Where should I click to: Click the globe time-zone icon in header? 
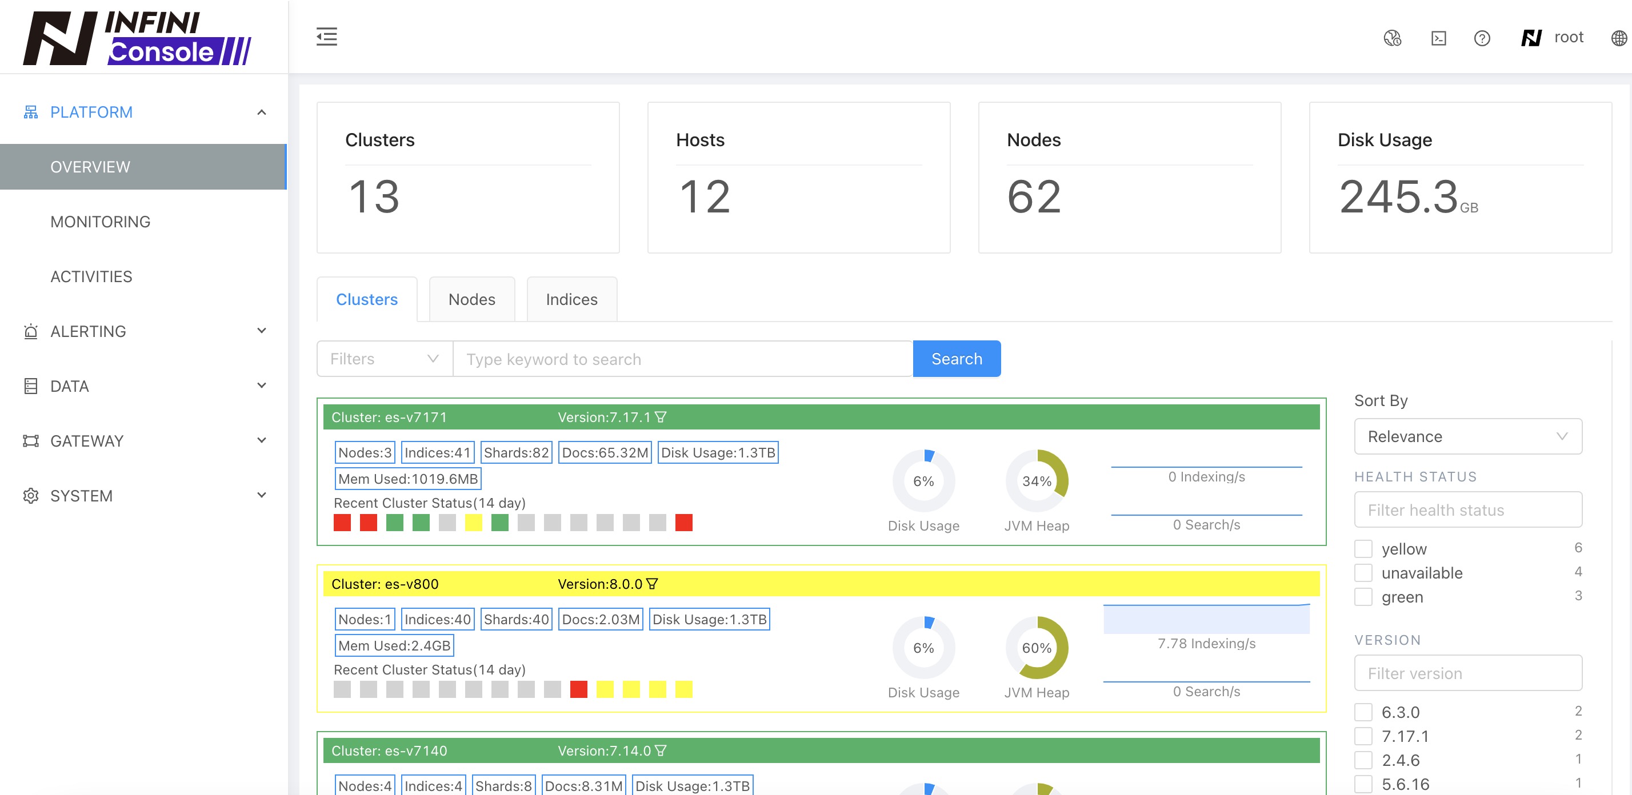pos(1392,38)
